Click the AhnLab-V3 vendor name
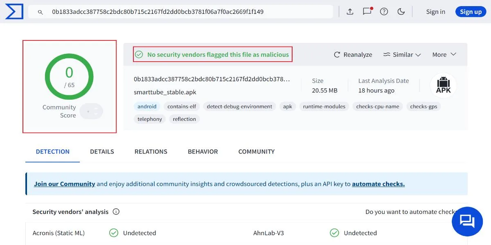 tap(269, 233)
